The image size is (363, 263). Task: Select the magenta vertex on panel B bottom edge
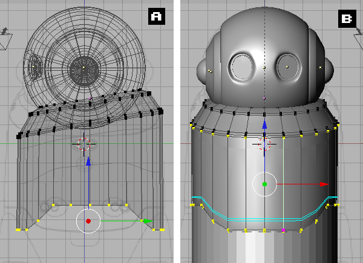click(x=283, y=230)
